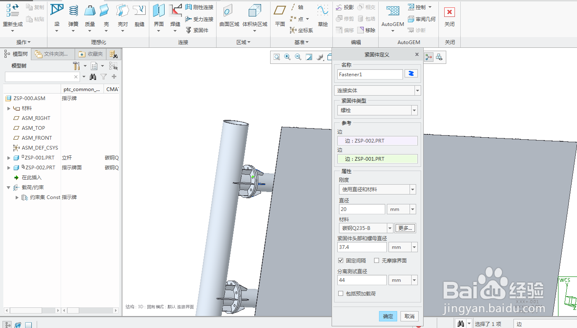Click the binoculars find icon in model tree
Screen dimensions: 577x328
[x=93, y=77]
